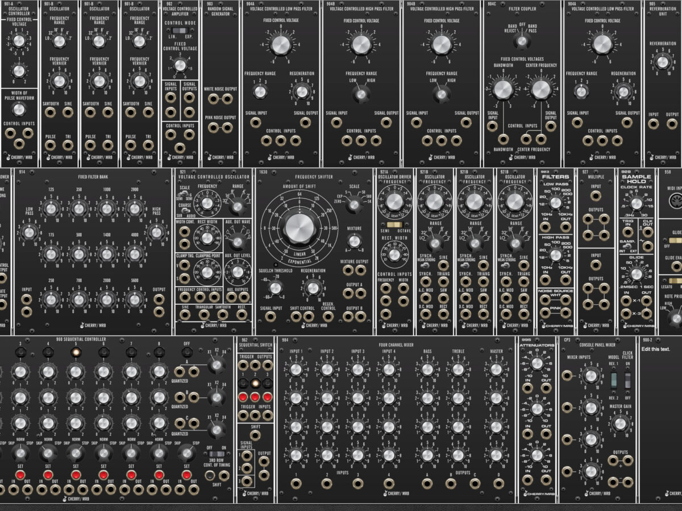
Task: Click the Shift jack on the 962 Sequential Switch
Action: 255,435
